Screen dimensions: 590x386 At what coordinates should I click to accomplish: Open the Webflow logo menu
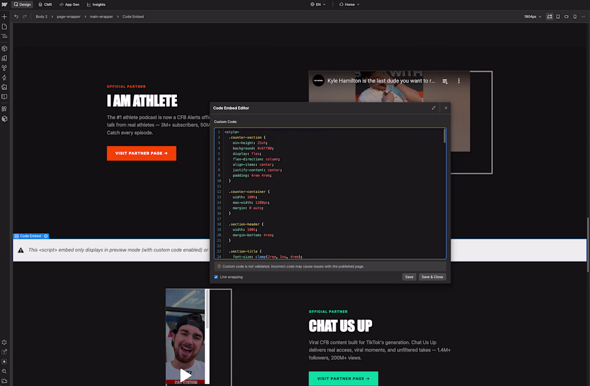[4, 4]
